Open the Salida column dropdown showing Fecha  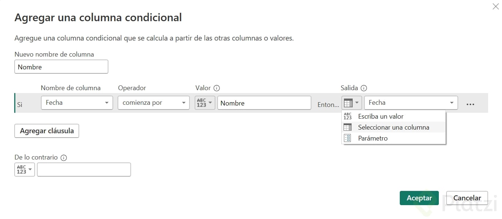click(411, 103)
